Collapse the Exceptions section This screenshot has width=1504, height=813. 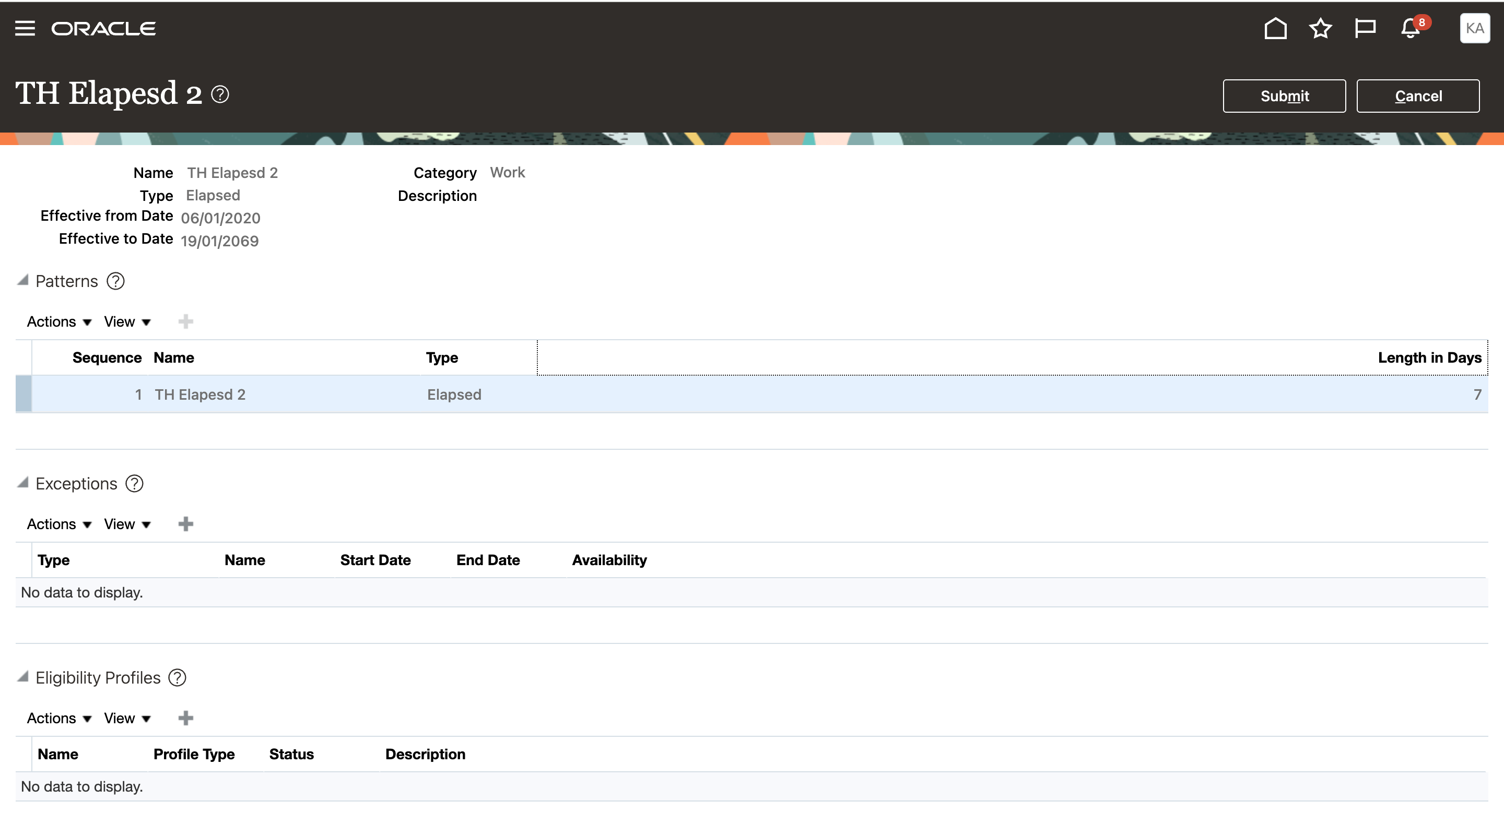coord(23,483)
